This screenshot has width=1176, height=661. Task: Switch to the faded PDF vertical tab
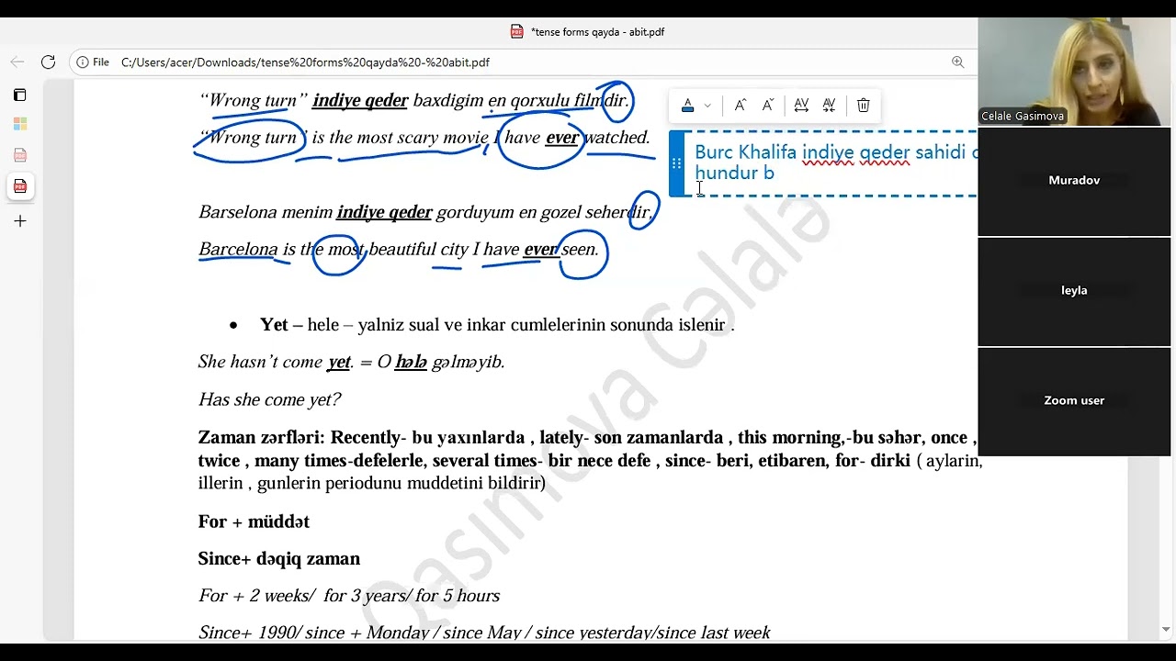point(20,155)
